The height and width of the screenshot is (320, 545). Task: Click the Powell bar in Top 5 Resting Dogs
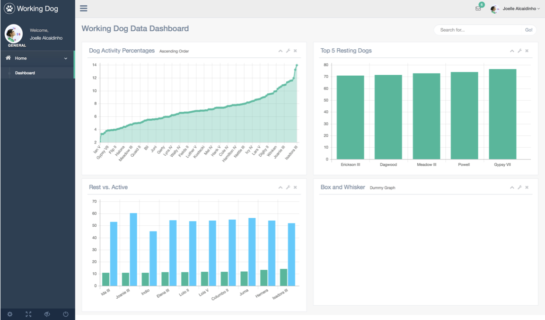pos(465,116)
